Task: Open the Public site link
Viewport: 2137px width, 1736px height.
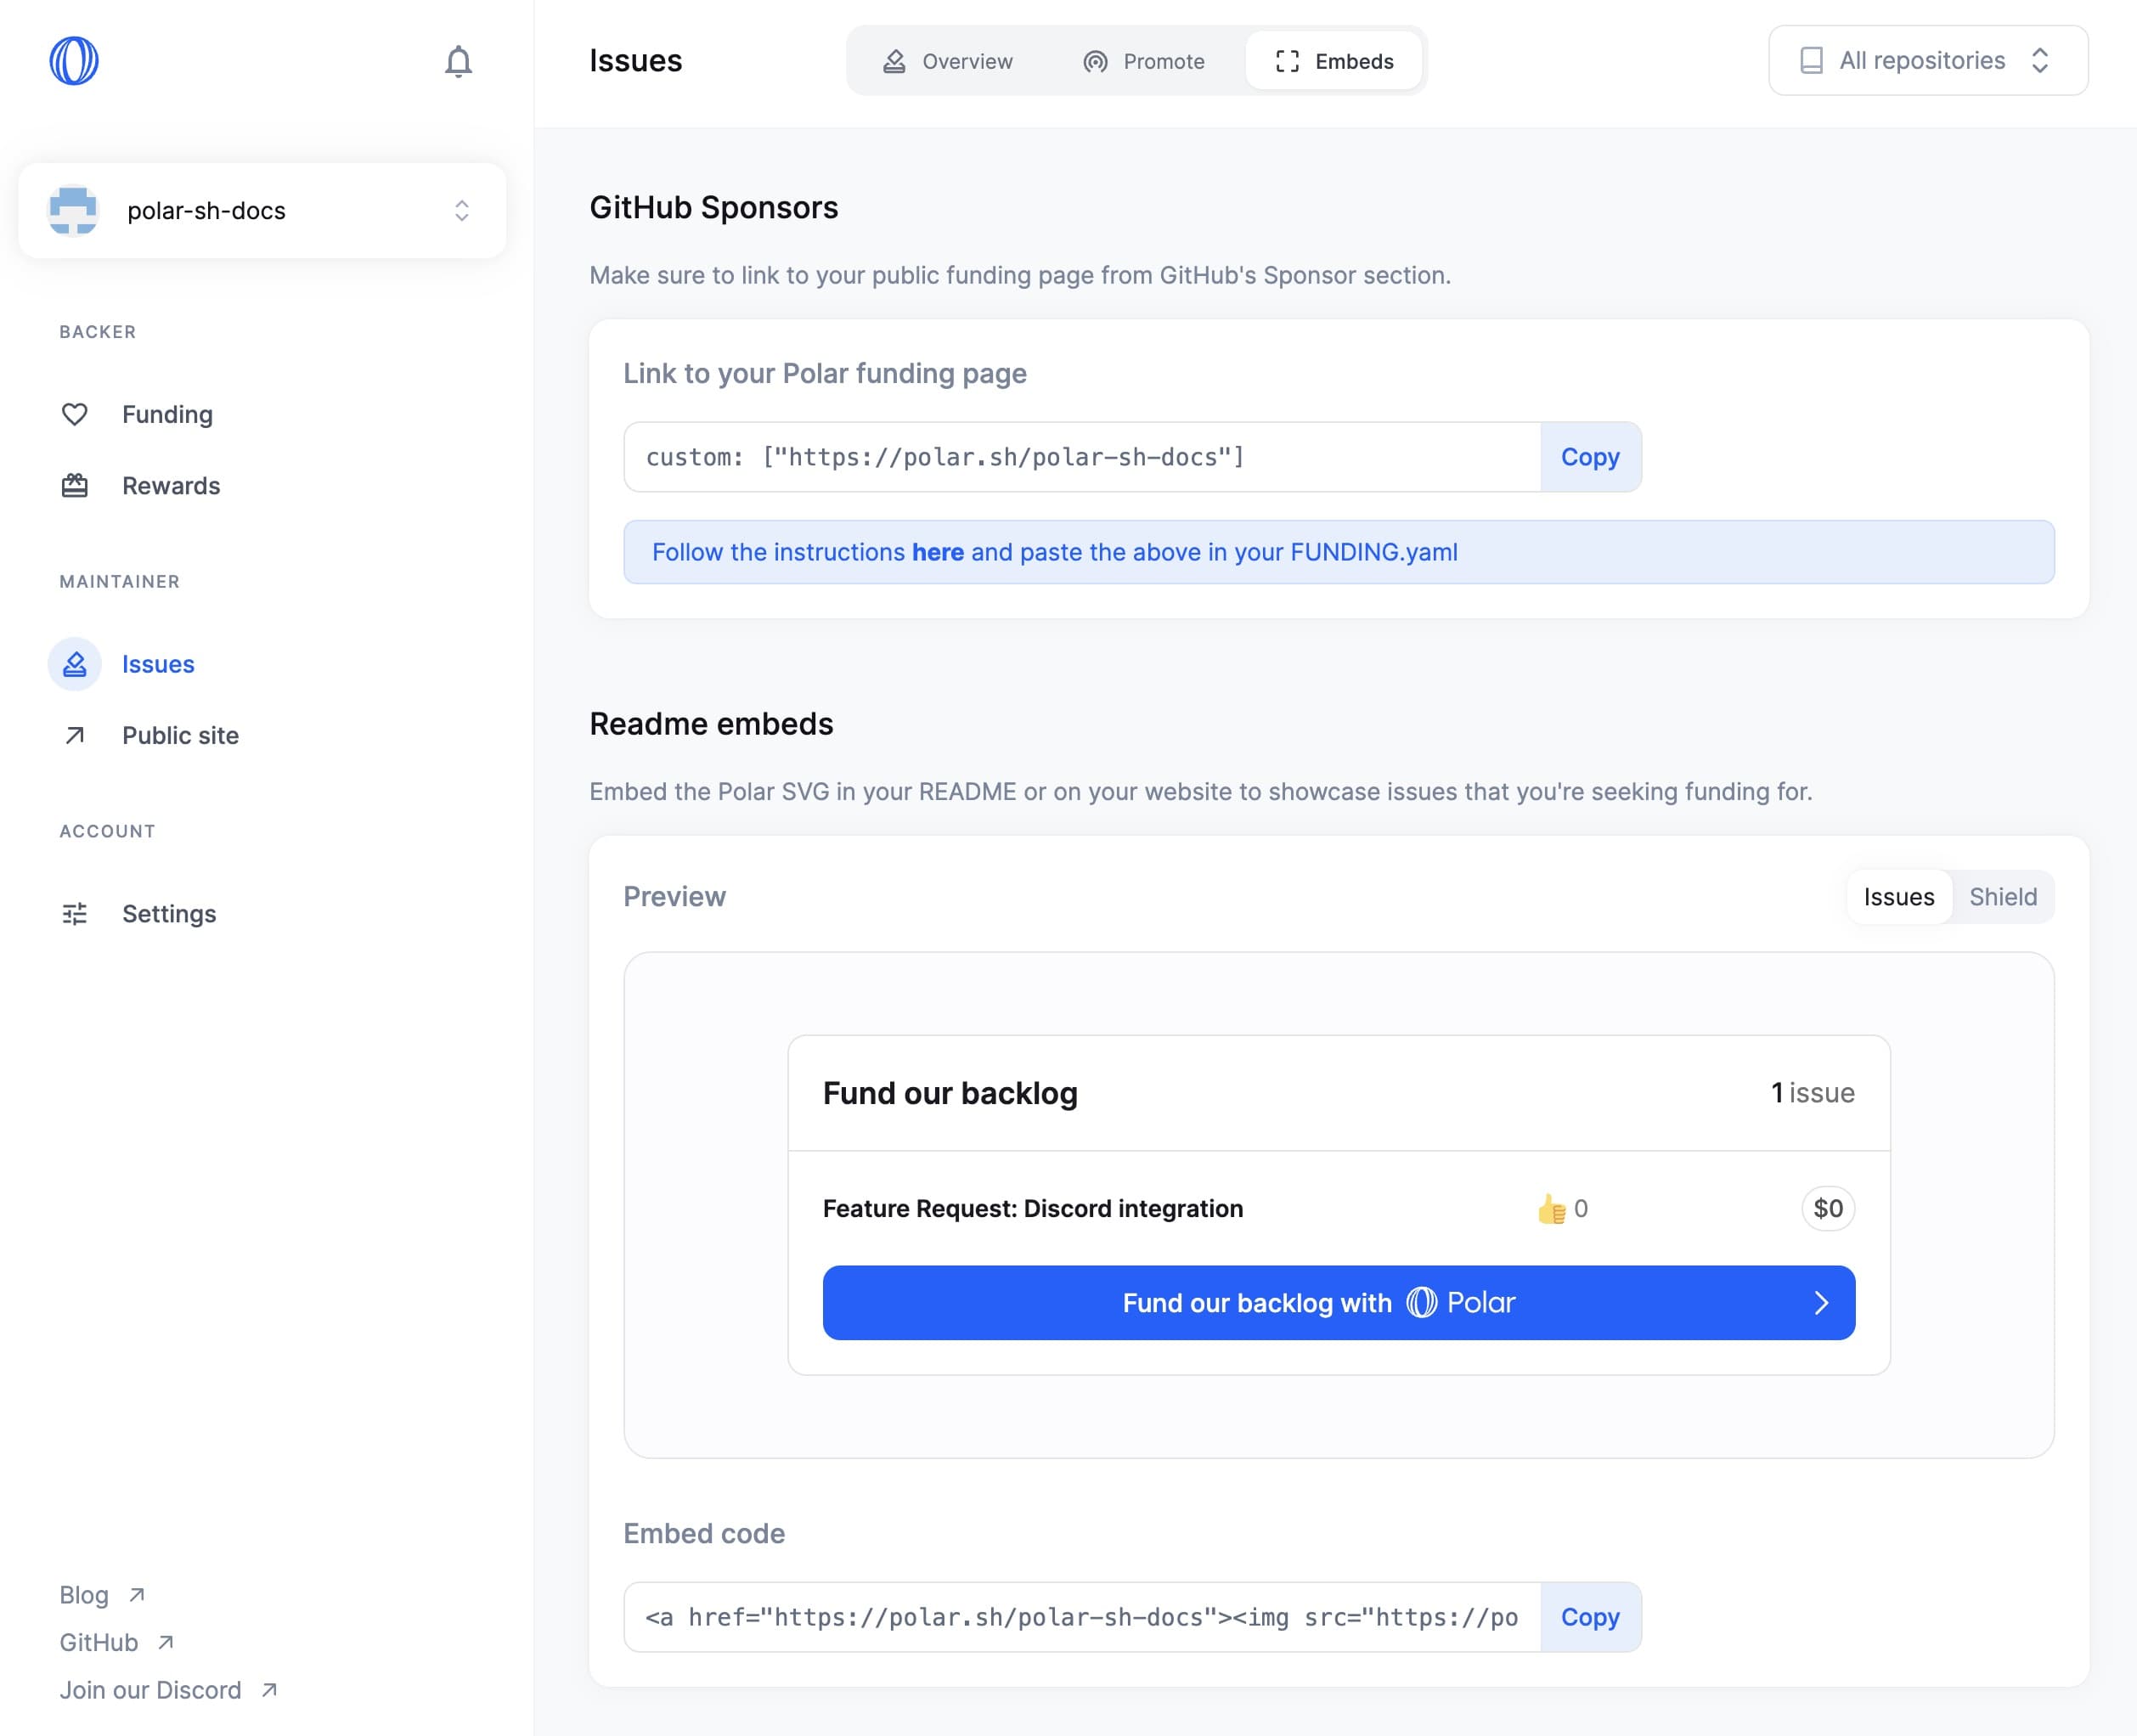Action: click(180, 736)
